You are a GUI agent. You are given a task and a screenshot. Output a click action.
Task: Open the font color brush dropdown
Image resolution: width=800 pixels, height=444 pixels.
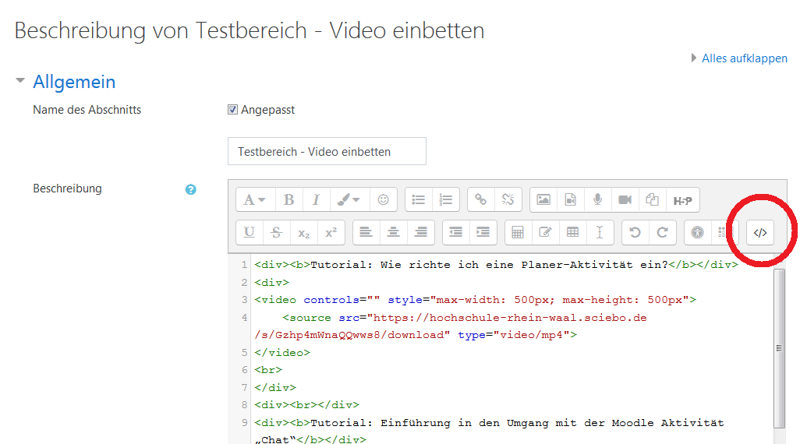[348, 200]
